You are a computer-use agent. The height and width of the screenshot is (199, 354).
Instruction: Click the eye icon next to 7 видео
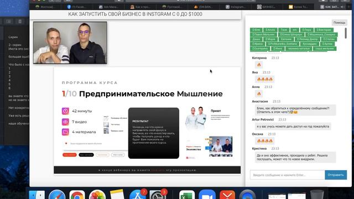point(65,122)
